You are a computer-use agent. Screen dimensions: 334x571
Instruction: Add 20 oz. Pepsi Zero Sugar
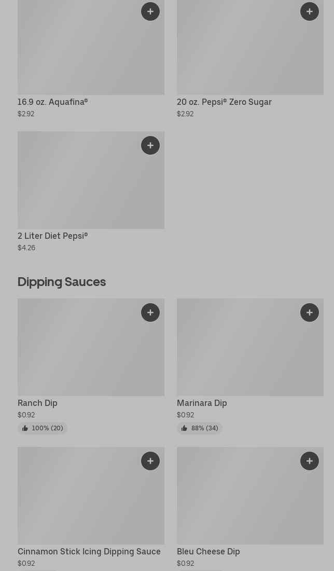(310, 11)
